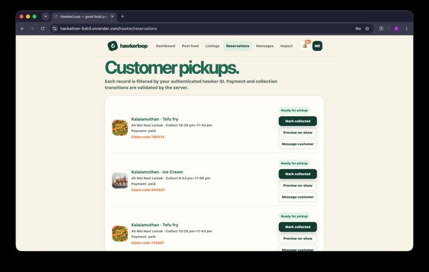
Task: Mark collected for claim code 786314
Action: click(298, 121)
